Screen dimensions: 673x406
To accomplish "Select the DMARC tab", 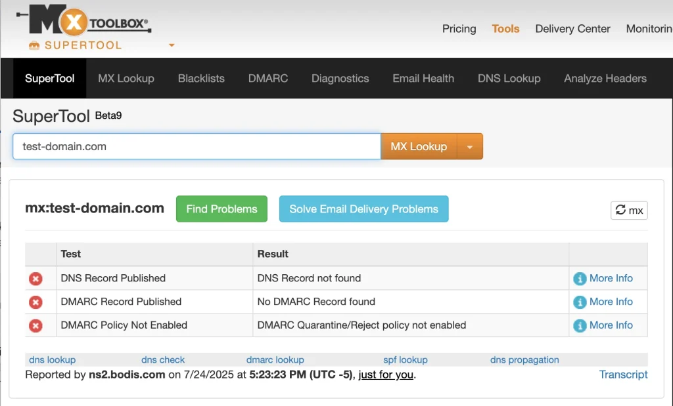I will (x=268, y=78).
